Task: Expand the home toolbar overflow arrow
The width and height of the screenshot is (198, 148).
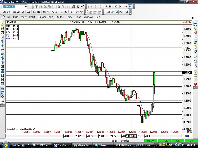Action: (x=103, y=12)
